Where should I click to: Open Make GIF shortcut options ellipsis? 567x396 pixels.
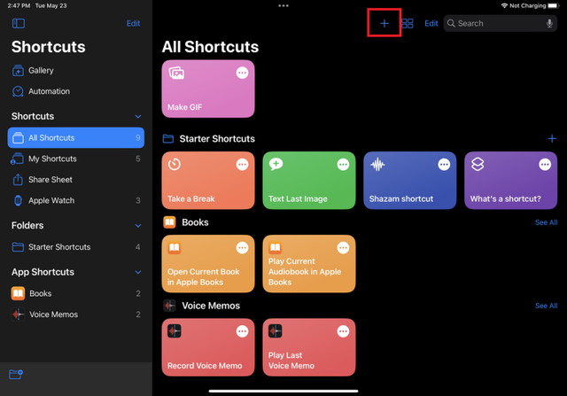[242, 73]
